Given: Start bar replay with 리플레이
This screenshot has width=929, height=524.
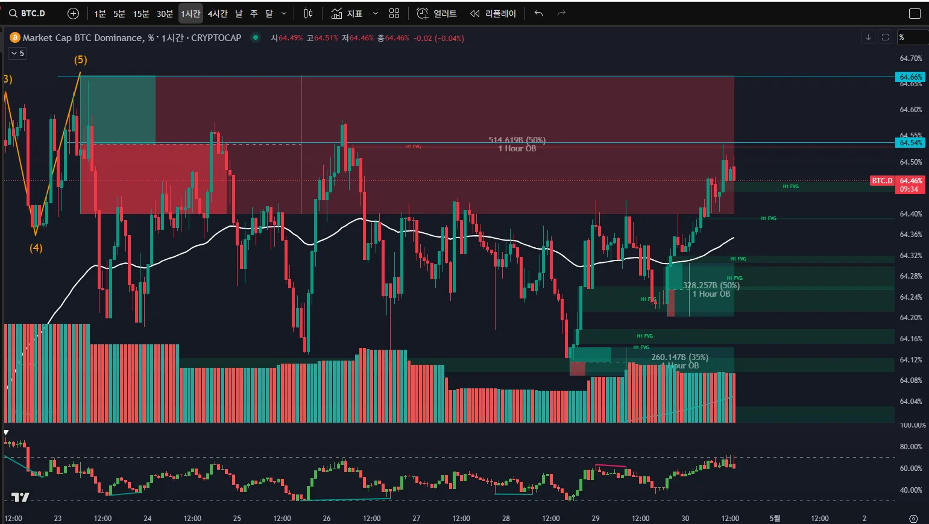Looking at the screenshot, I should pyautogui.click(x=493, y=13).
